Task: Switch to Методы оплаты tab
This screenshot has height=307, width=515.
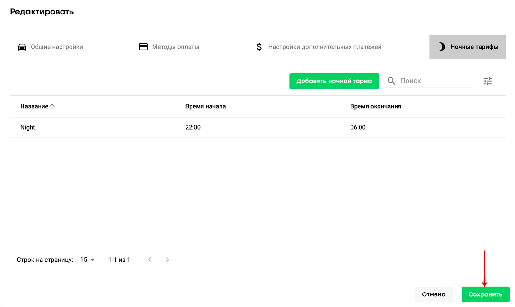Action: click(x=175, y=47)
